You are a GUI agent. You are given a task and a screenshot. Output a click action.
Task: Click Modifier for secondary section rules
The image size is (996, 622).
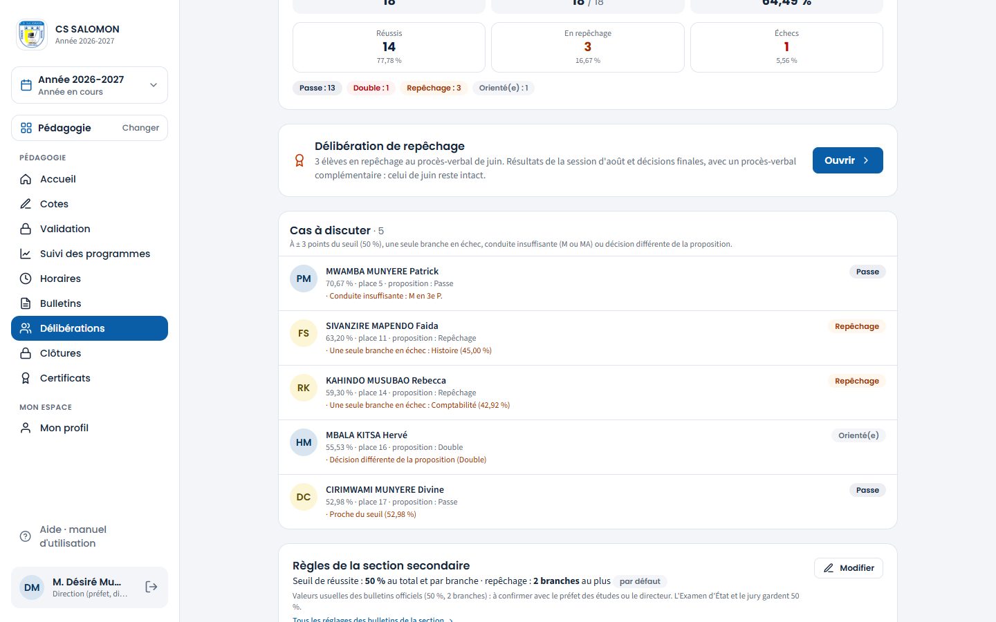849,568
